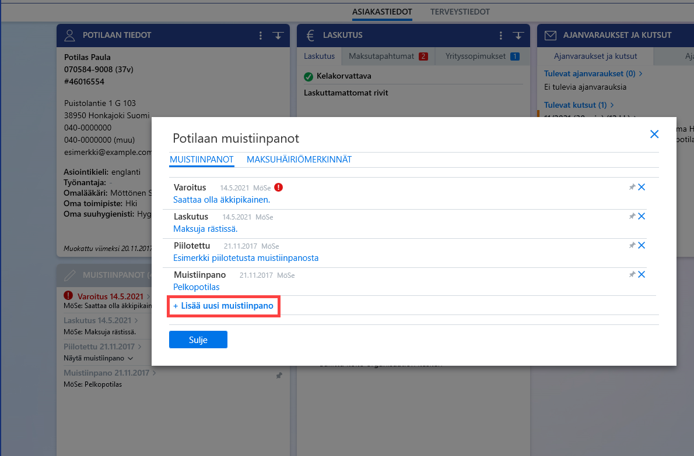Delete the Muistiinpano Pelkopotilas note
This screenshot has width=694, height=456.
[642, 274]
